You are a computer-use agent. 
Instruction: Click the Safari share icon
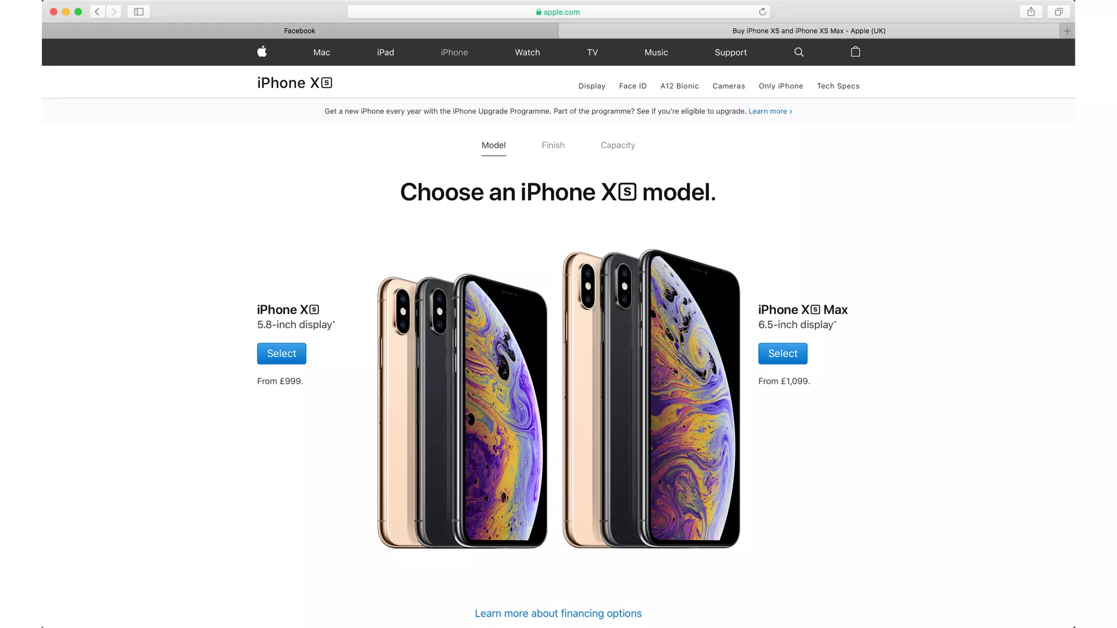pyautogui.click(x=1031, y=11)
